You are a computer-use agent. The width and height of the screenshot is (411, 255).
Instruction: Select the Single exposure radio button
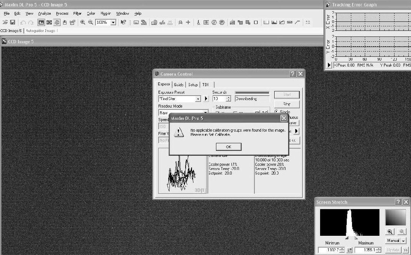point(276,111)
